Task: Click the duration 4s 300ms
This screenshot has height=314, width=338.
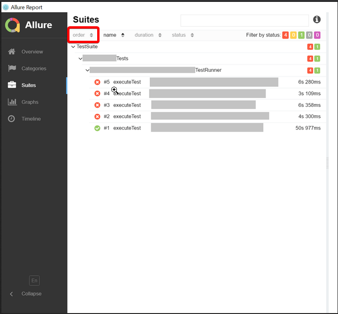Action: pos(309,116)
